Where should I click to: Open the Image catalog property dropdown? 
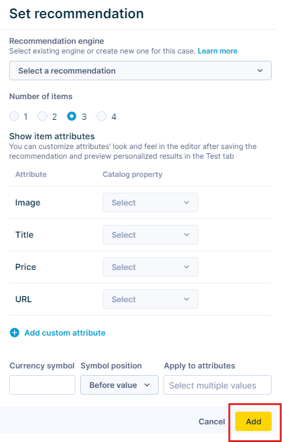151,202
